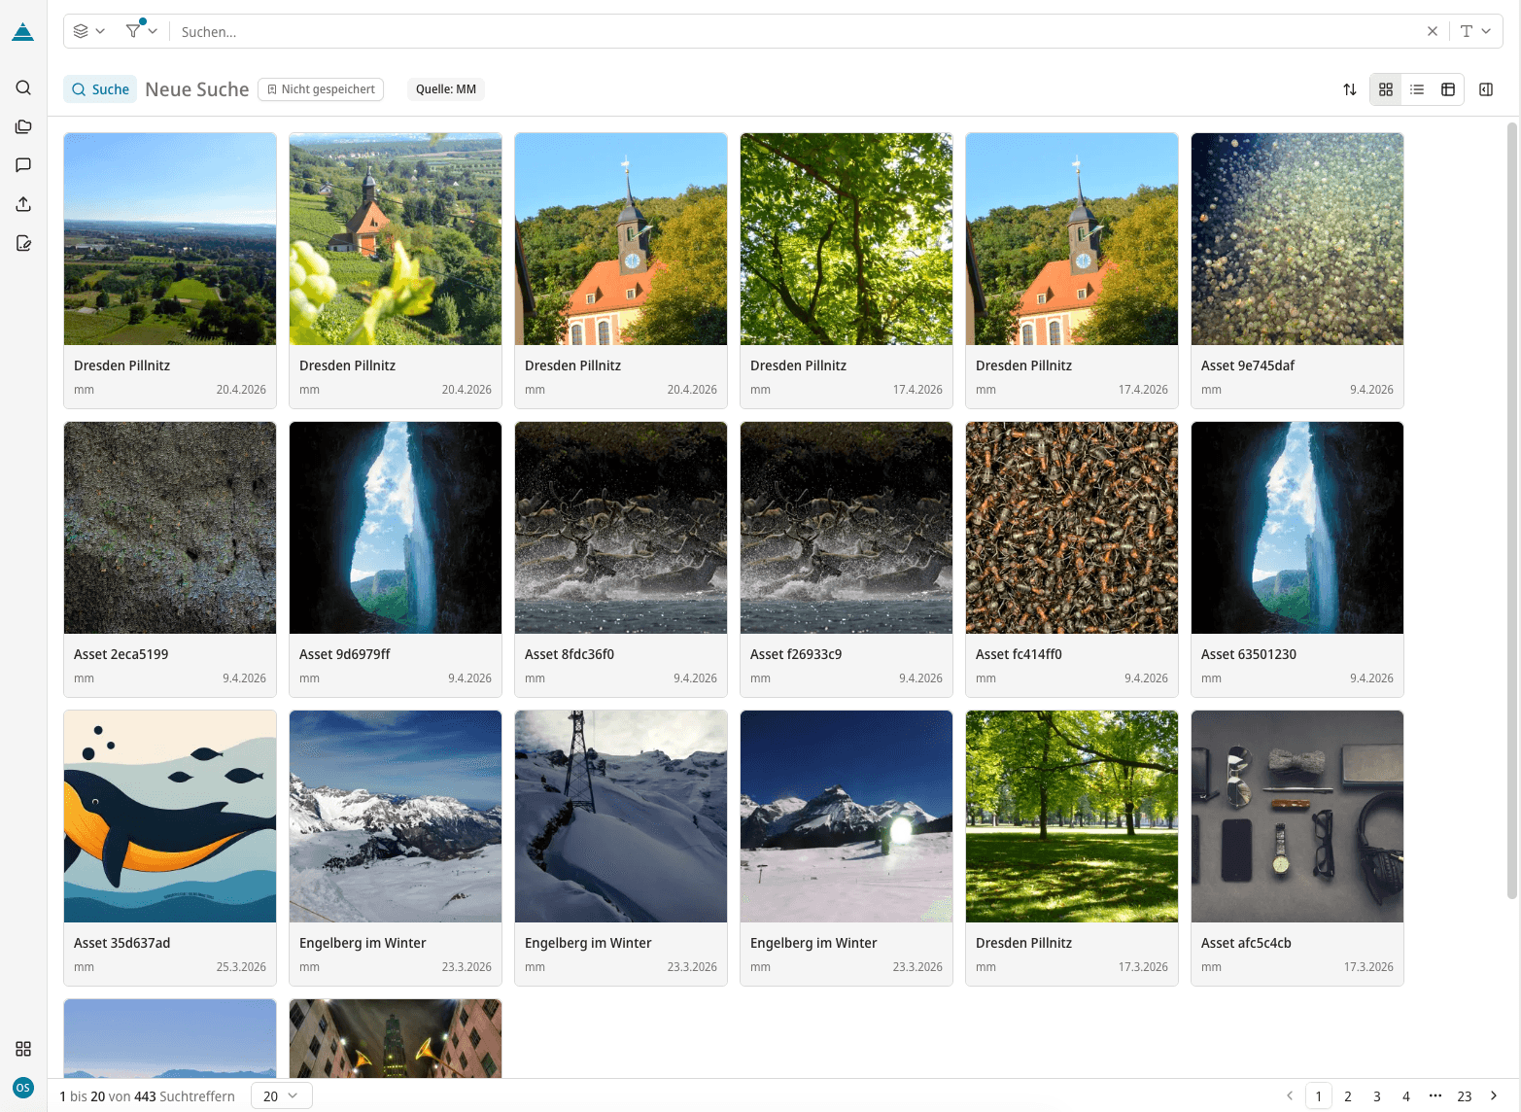This screenshot has width=1521, height=1112.
Task: Open the Asset 2eca5199 thumbnail
Action: coord(170,528)
